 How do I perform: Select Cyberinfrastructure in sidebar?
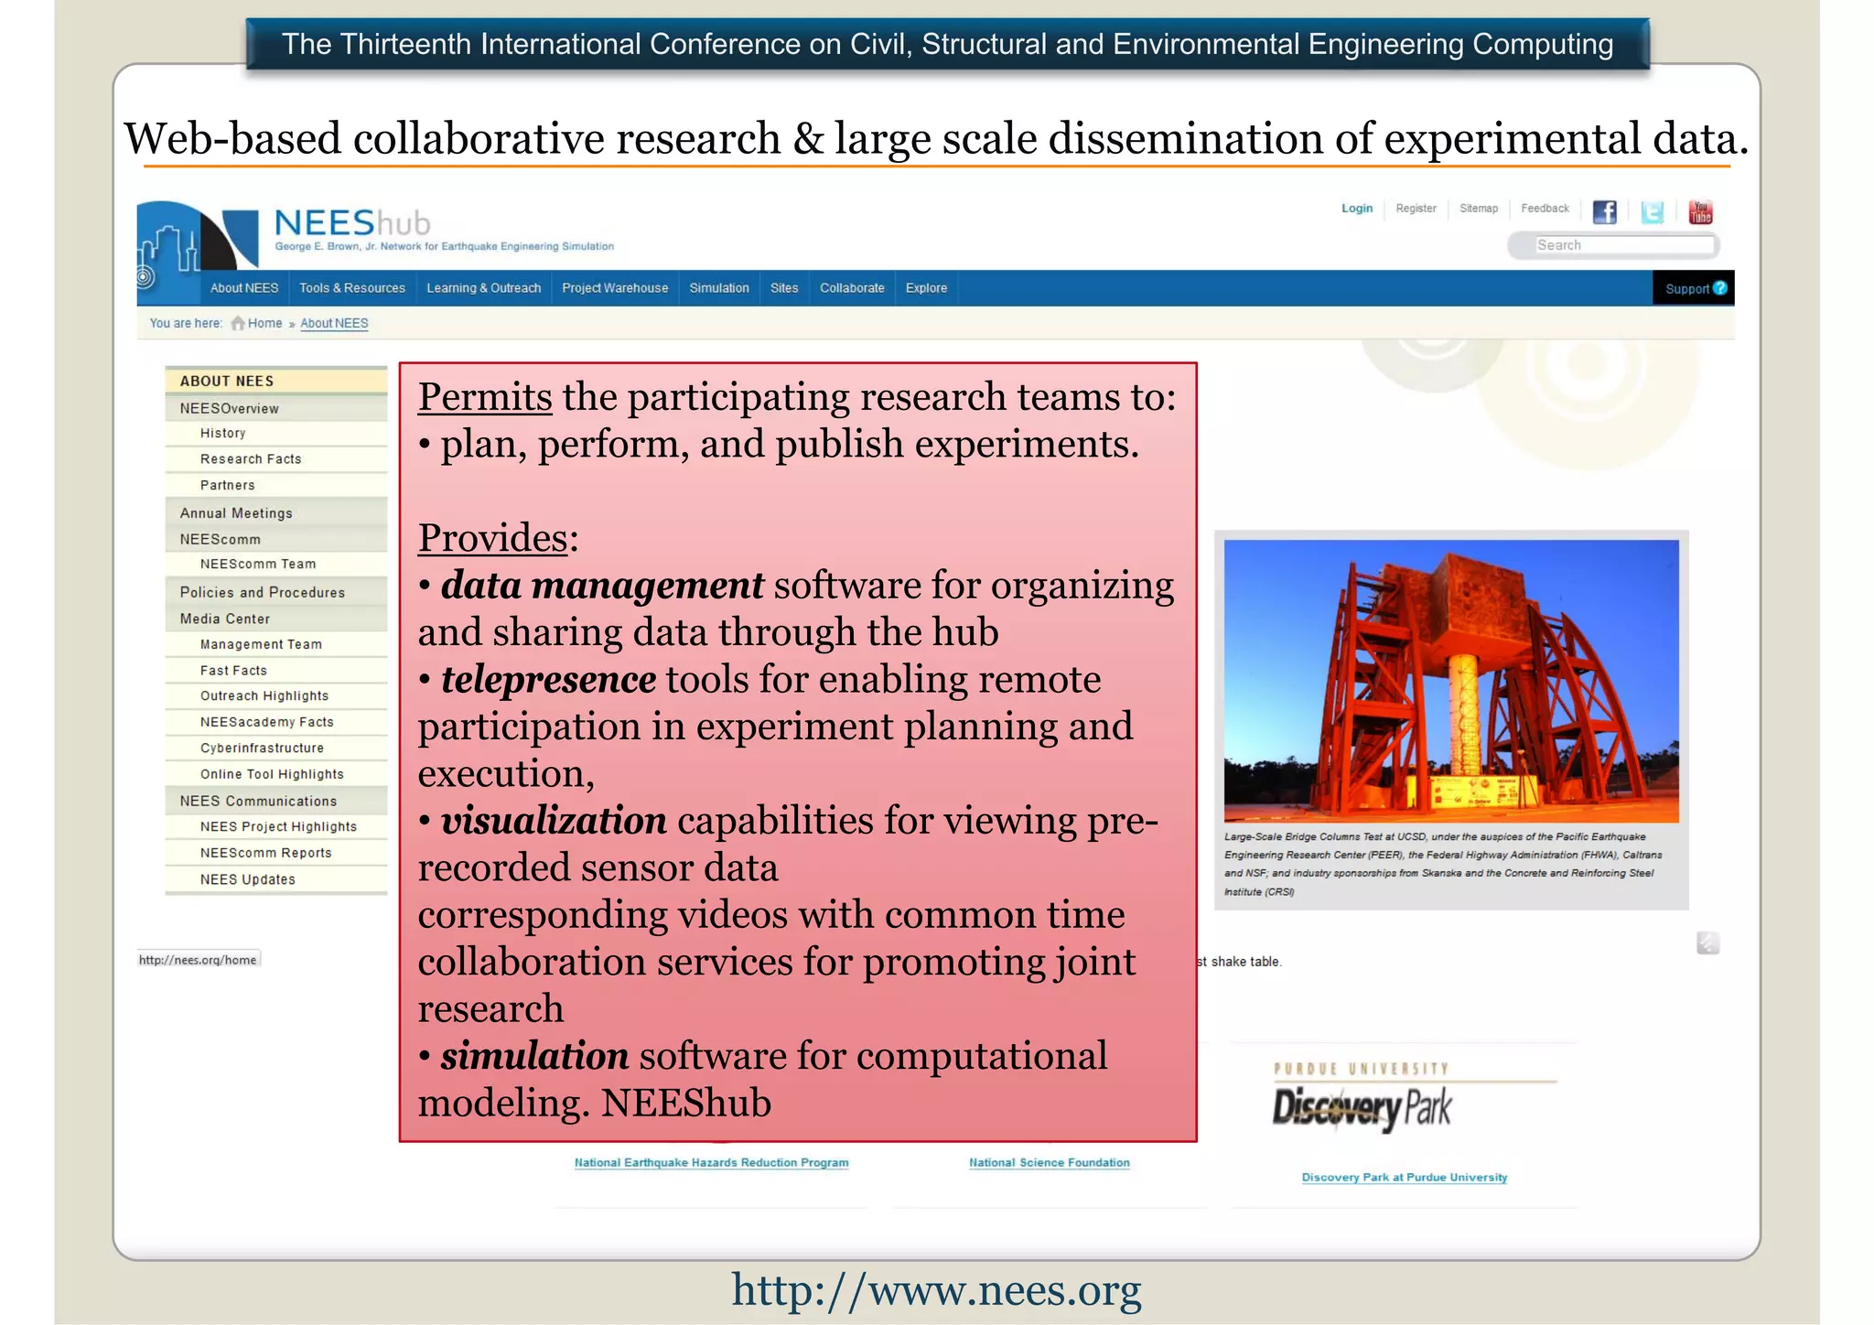point(276,748)
